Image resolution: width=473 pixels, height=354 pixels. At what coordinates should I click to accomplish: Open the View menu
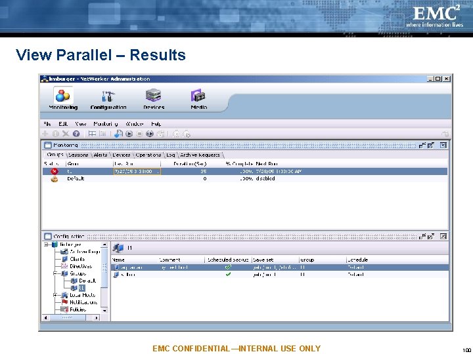tap(81, 124)
